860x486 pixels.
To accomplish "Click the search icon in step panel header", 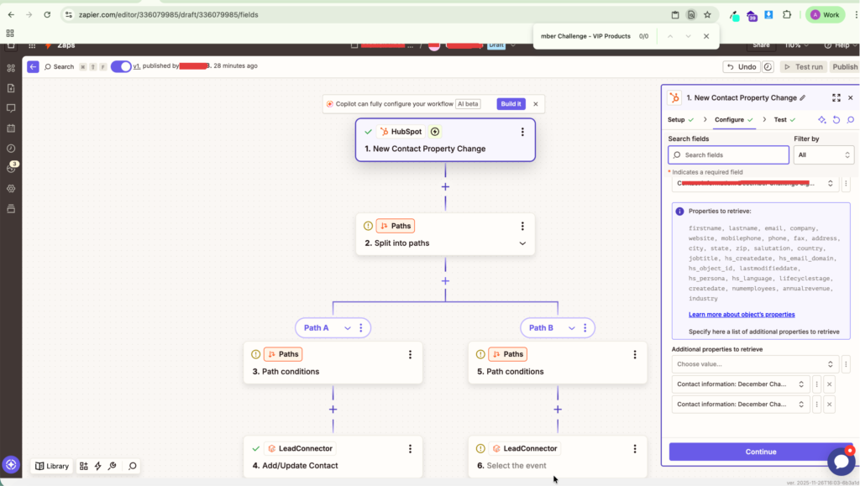I will pos(850,119).
